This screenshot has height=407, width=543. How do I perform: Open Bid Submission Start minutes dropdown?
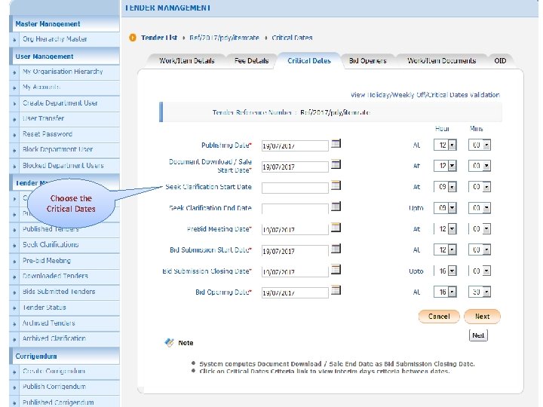point(486,250)
